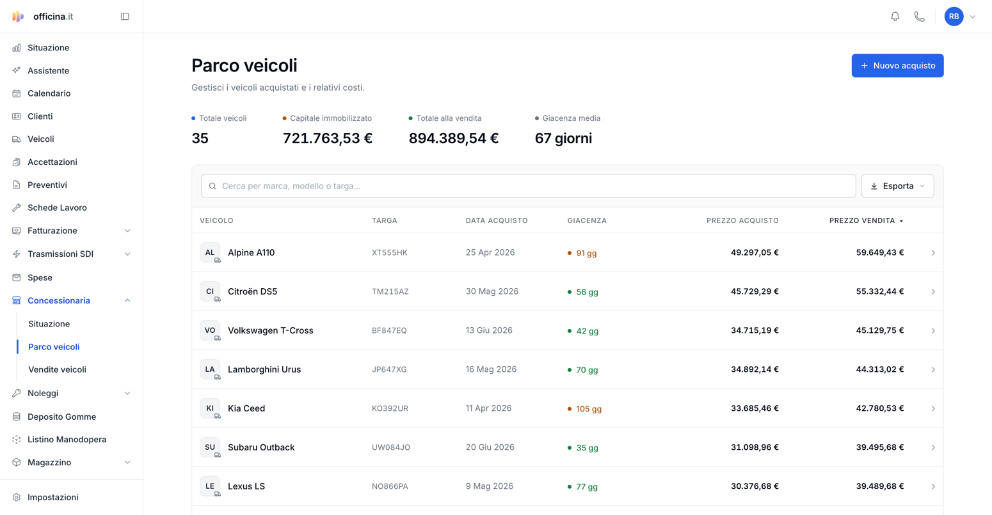Click the Impostazioni gear icon
Screen dimensions: 992x515
click(17, 497)
